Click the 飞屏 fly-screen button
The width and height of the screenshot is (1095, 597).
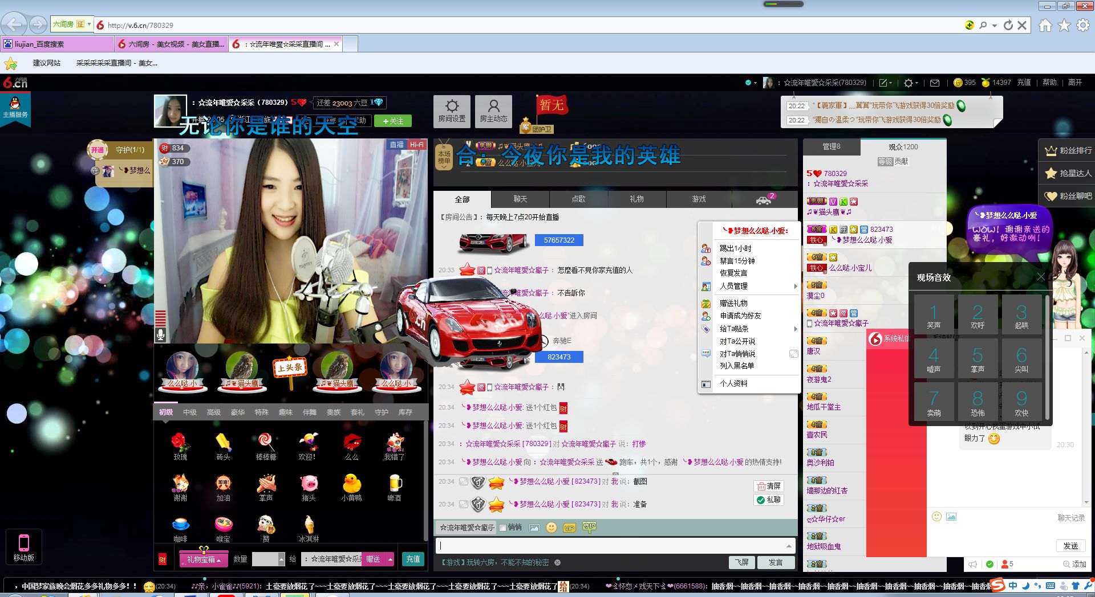[741, 562]
